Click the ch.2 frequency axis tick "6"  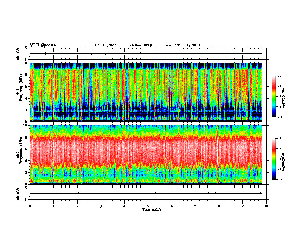(x=27, y=149)
